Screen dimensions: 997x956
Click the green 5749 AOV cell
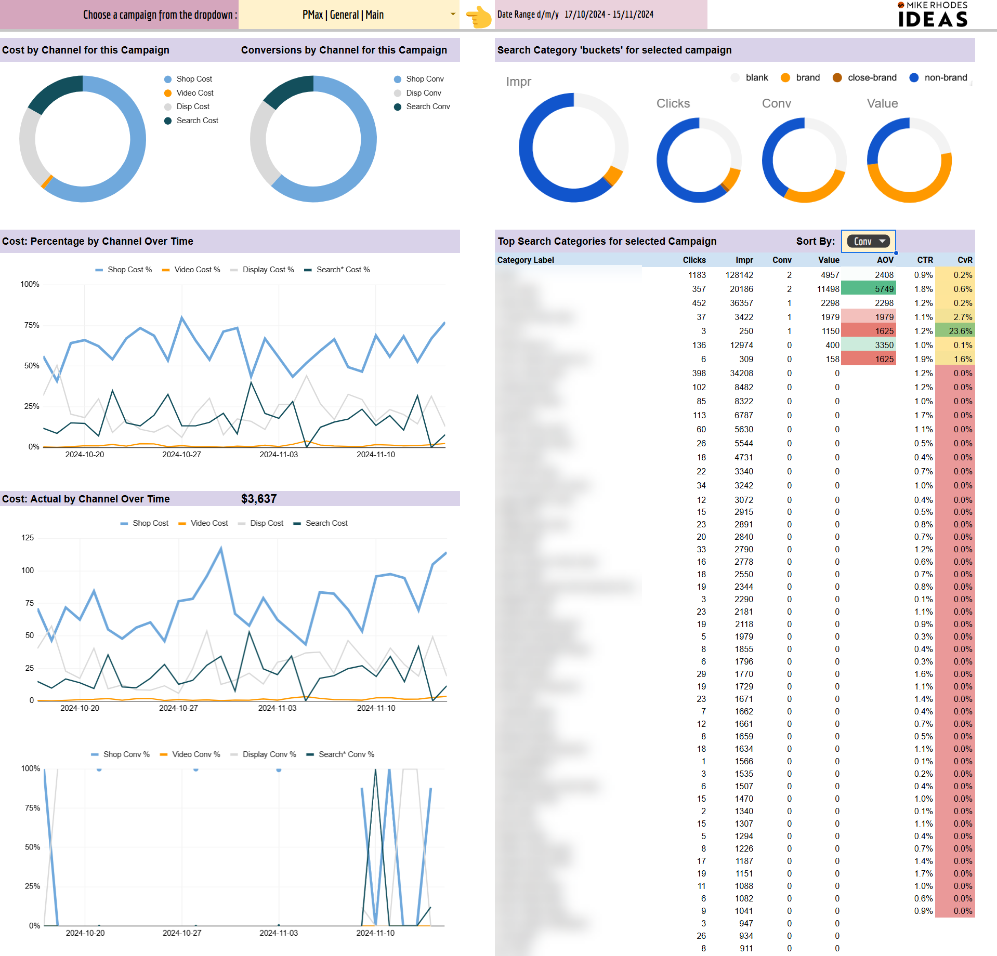tap(868, 289)
